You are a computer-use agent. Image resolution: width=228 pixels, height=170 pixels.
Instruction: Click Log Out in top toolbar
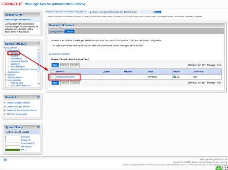(x=103, y=12)
